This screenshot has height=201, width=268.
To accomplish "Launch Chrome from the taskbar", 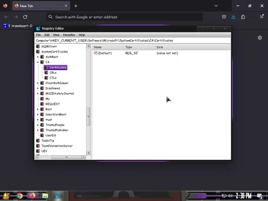I will (19, 196).
